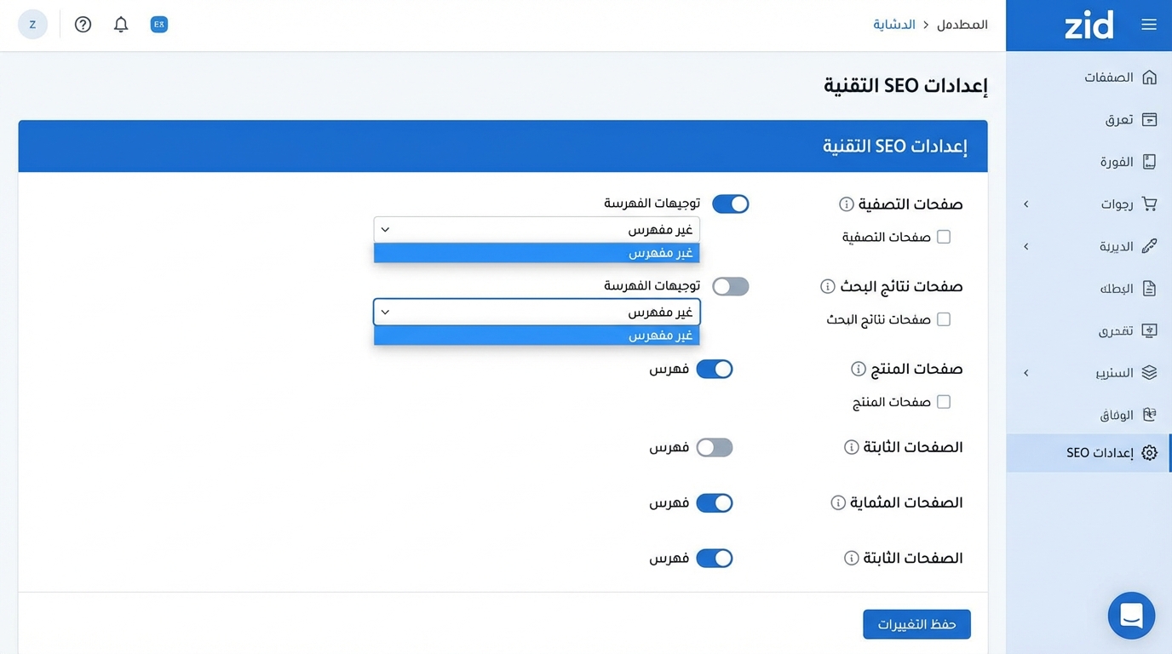This screenshot has height=654, width=1172.
Task: Click info icon next to صفحات نتائج البحث
Action: point(827,286)
